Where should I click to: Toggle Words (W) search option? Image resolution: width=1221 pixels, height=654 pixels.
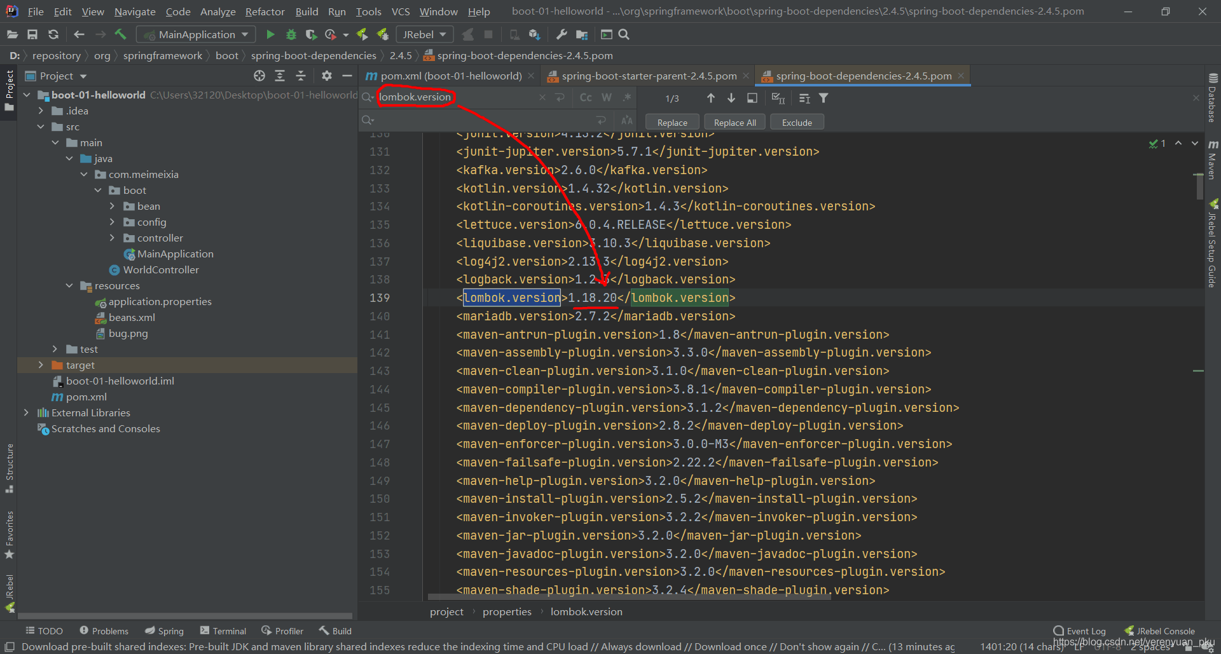(607, 97)
